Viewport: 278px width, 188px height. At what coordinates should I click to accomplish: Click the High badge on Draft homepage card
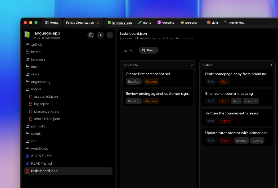click(224, 82)
